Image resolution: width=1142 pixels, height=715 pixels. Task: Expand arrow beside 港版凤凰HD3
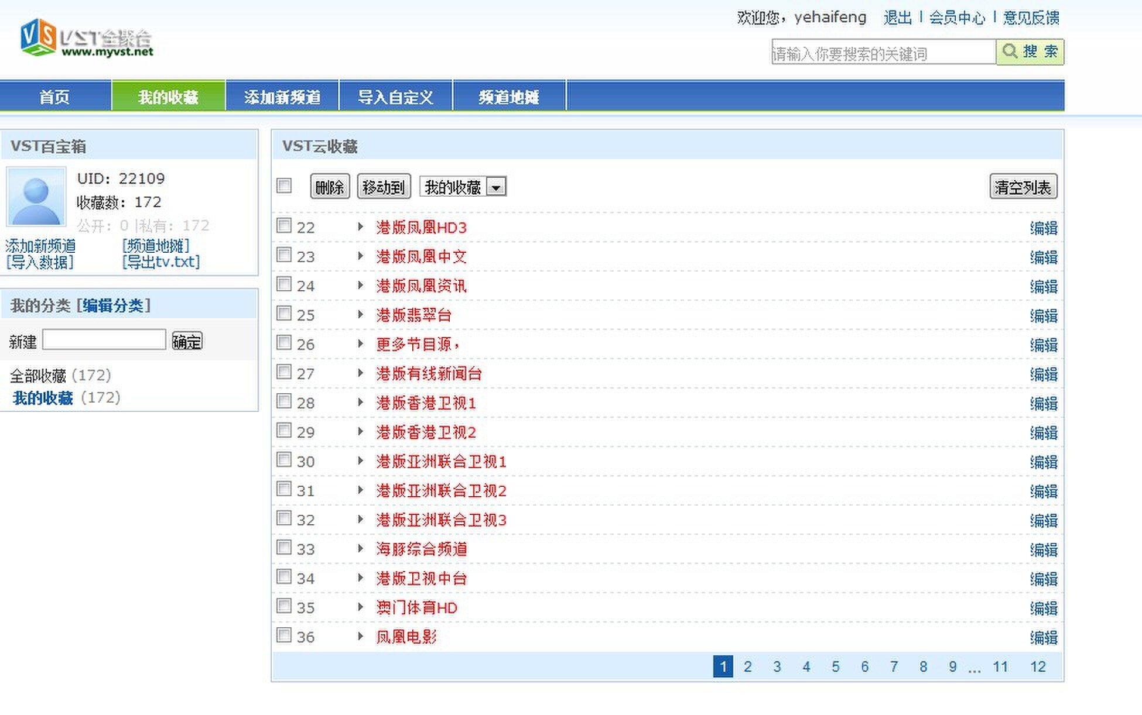(x=361, y=227)
